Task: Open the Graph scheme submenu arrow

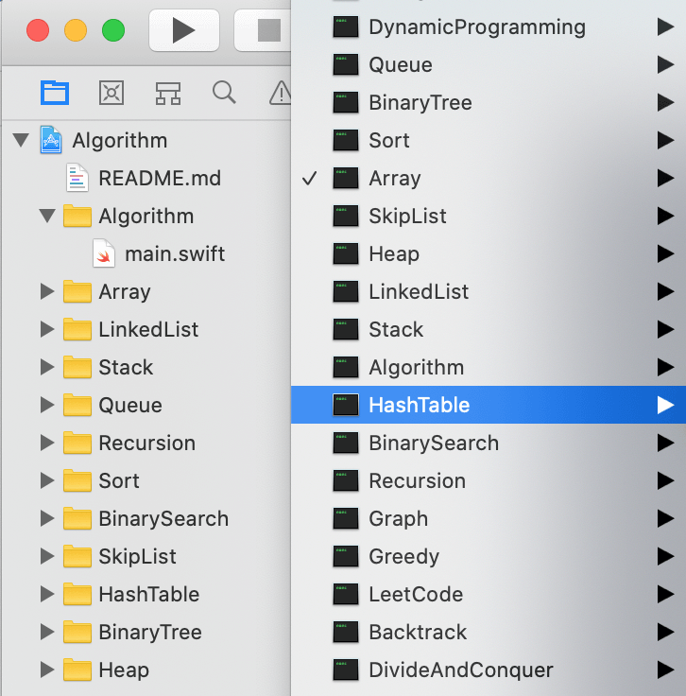Action: click(665, 518)
